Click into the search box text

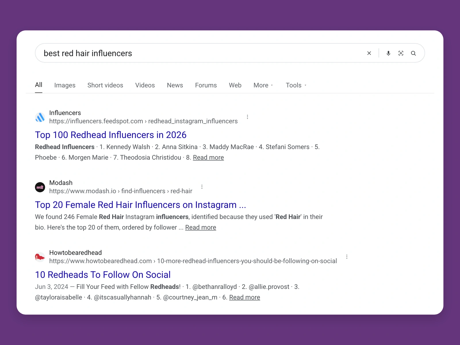click(x=88, y=53)
